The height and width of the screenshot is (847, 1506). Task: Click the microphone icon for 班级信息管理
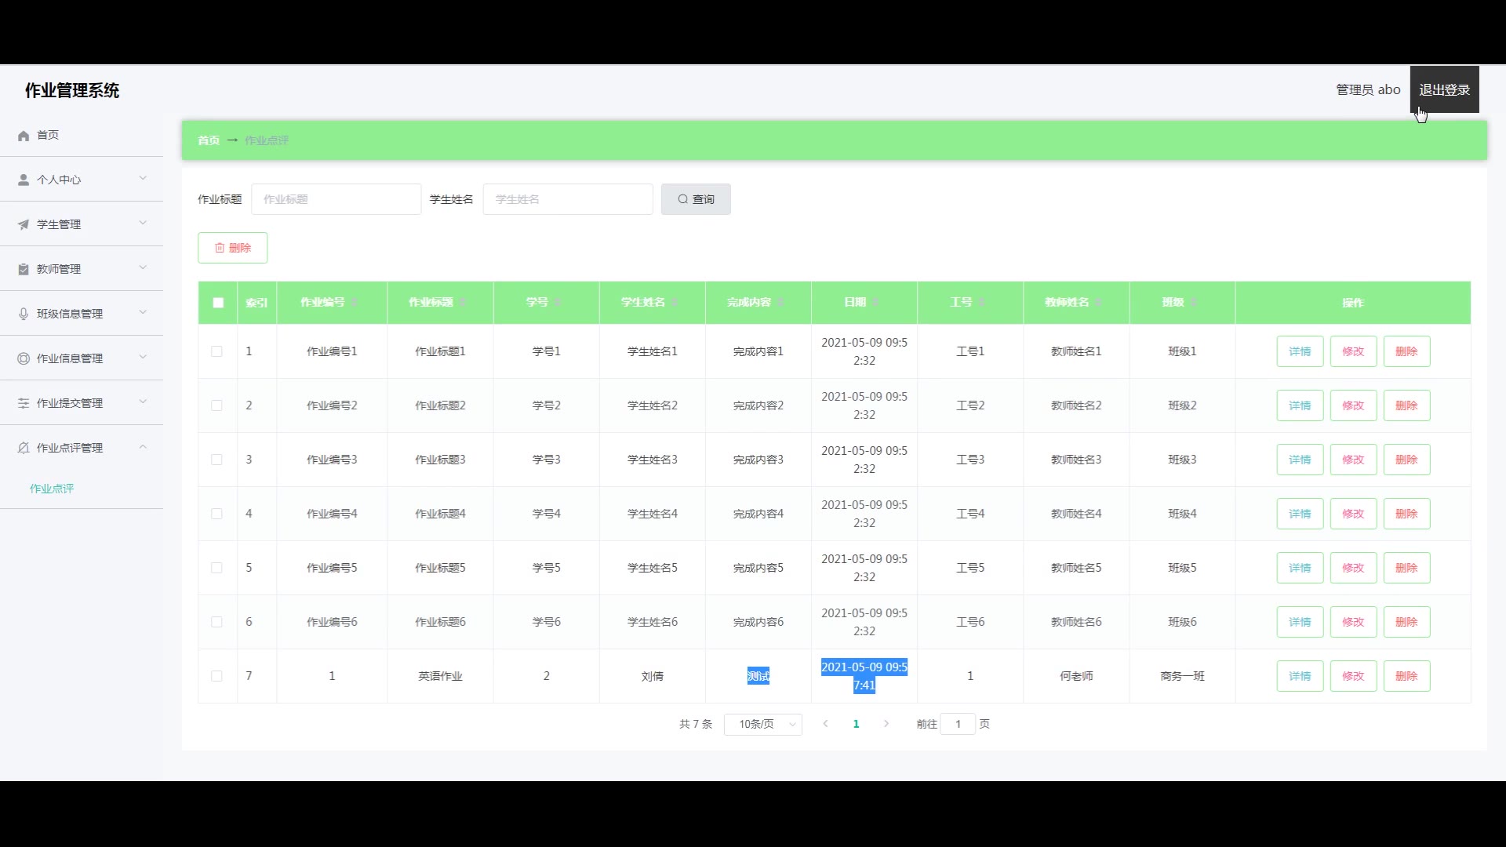click(x=24, y=314)
